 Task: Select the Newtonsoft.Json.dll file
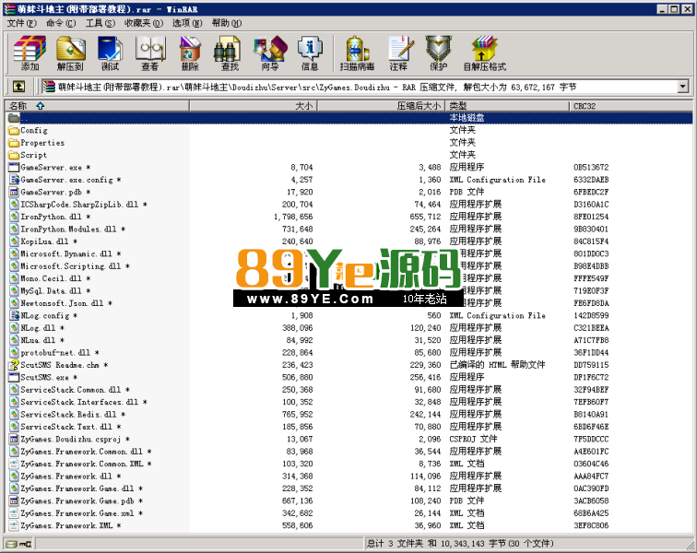[x=348, y=303]
